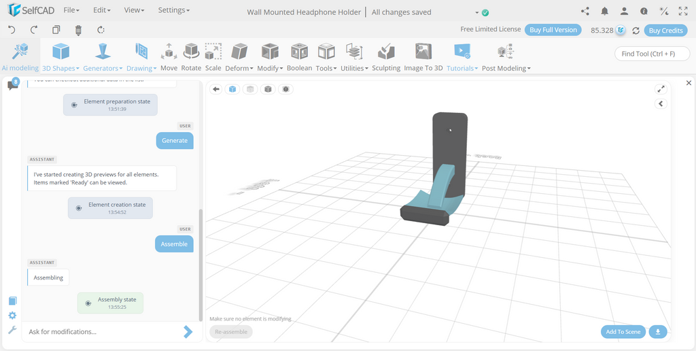Select the Move tool

pos(169,57)
